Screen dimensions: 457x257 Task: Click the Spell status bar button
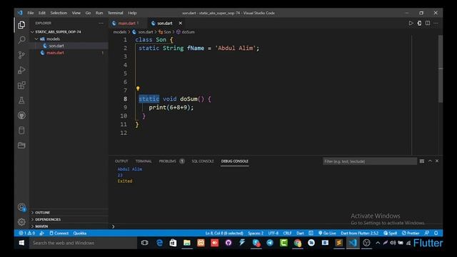(x=391, y=233)
